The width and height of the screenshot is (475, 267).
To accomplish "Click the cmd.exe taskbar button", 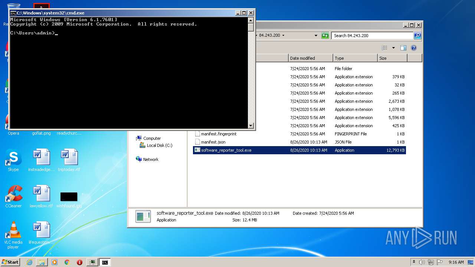I will click(105, 262).
